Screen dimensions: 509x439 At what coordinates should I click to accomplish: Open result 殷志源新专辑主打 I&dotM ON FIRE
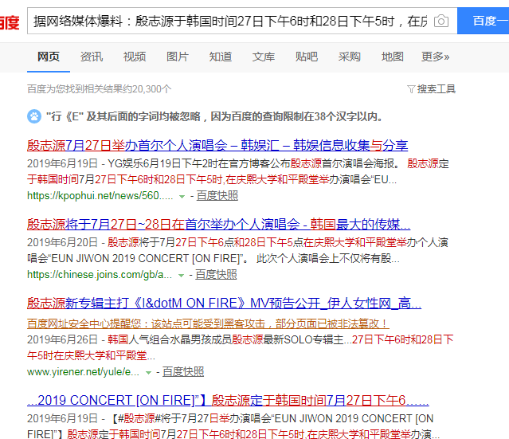tap(224, 304)
